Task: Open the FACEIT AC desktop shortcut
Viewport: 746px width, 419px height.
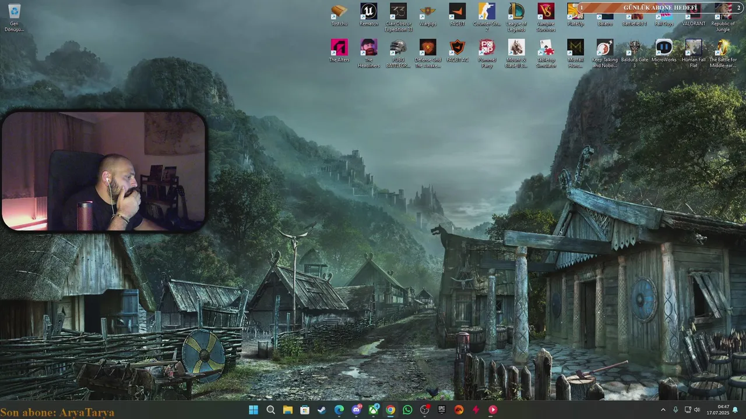Action: pos(458,51)
